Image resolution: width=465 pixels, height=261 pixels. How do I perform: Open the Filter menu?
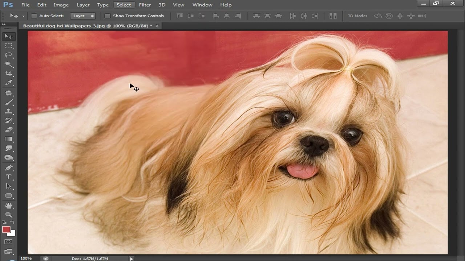(x=145, y=5)
